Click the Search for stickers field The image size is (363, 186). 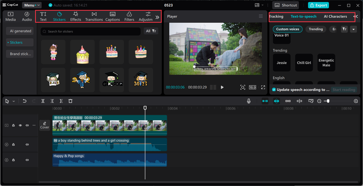[91, 31]
